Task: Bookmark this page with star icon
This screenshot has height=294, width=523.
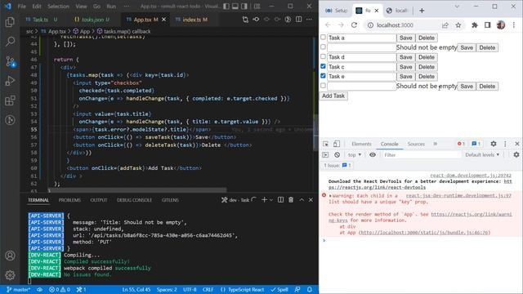Action: 458,25
